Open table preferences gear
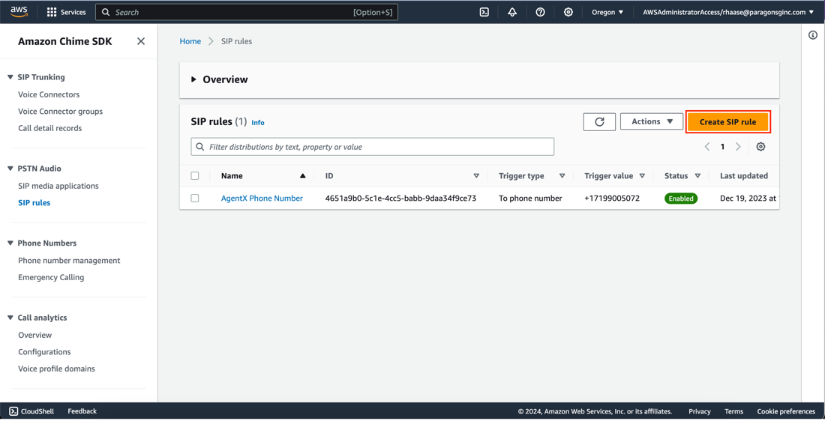The width and height of the screenshot is (825, 421). [760, 147]
